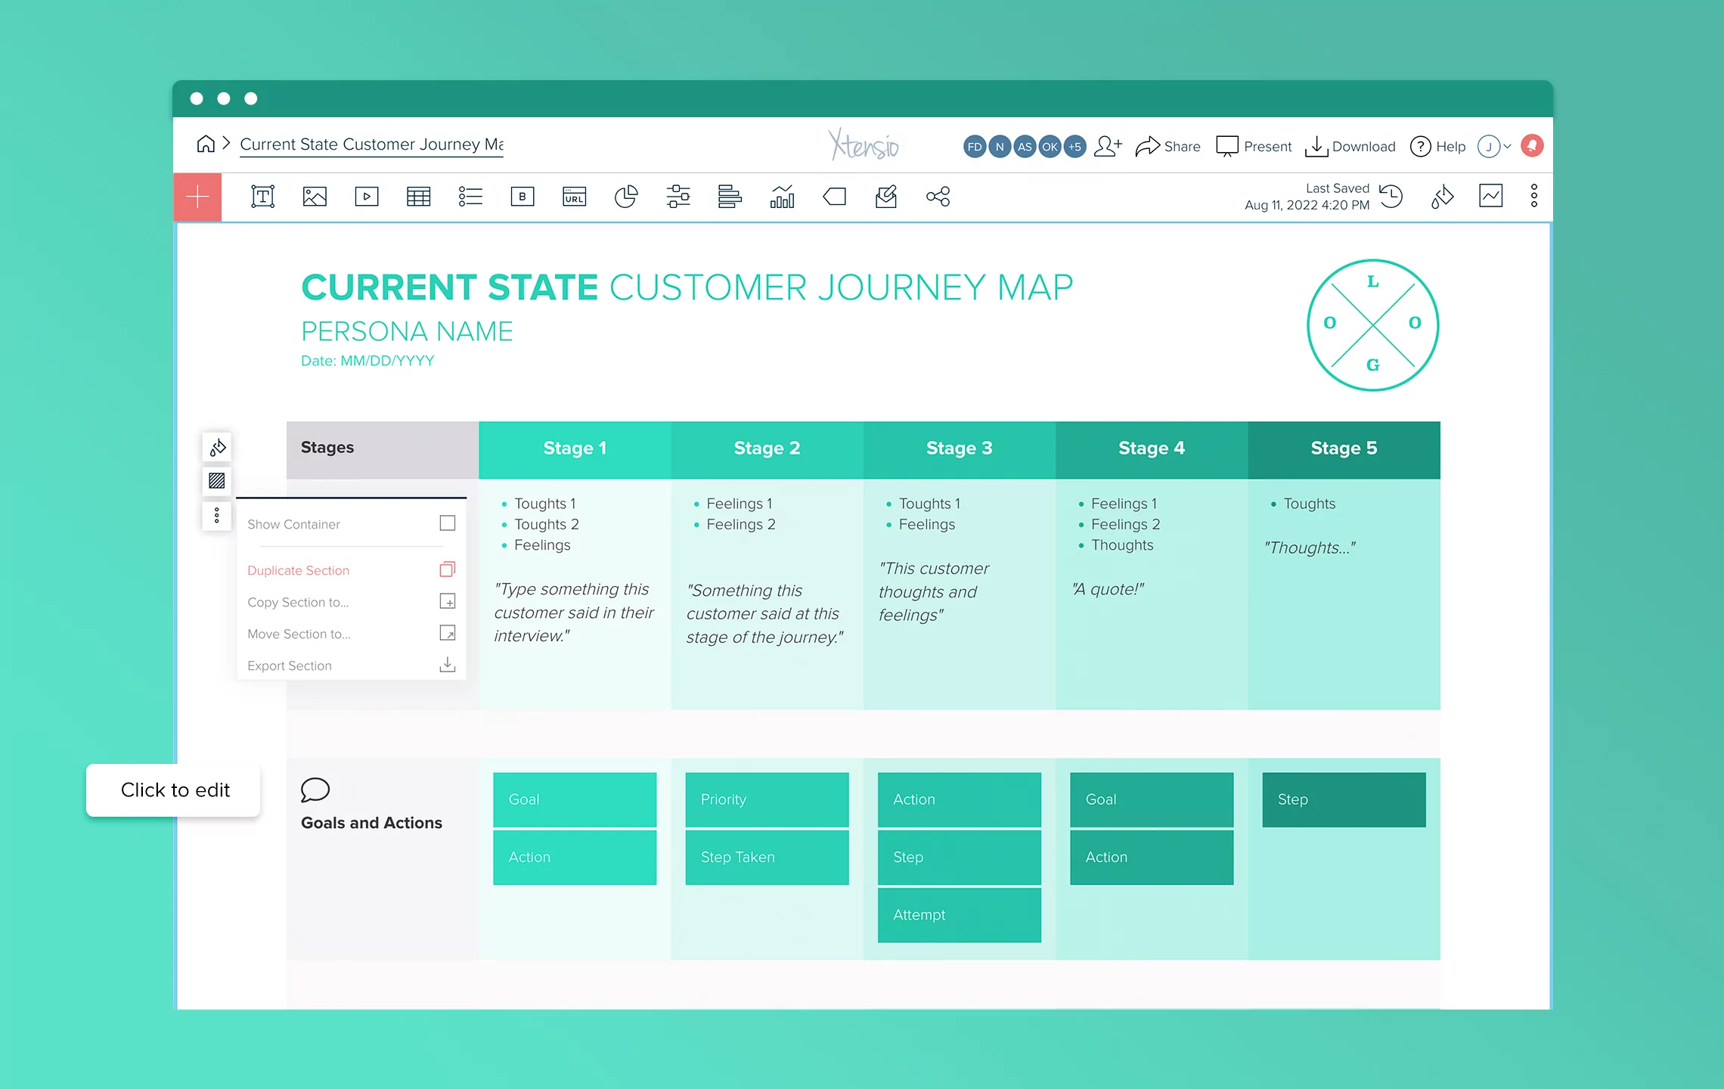Toggle the hatched pattern style icon in sidebar
The width and height of the screenshot is (1724, 1089).
[x=217, y=481]
